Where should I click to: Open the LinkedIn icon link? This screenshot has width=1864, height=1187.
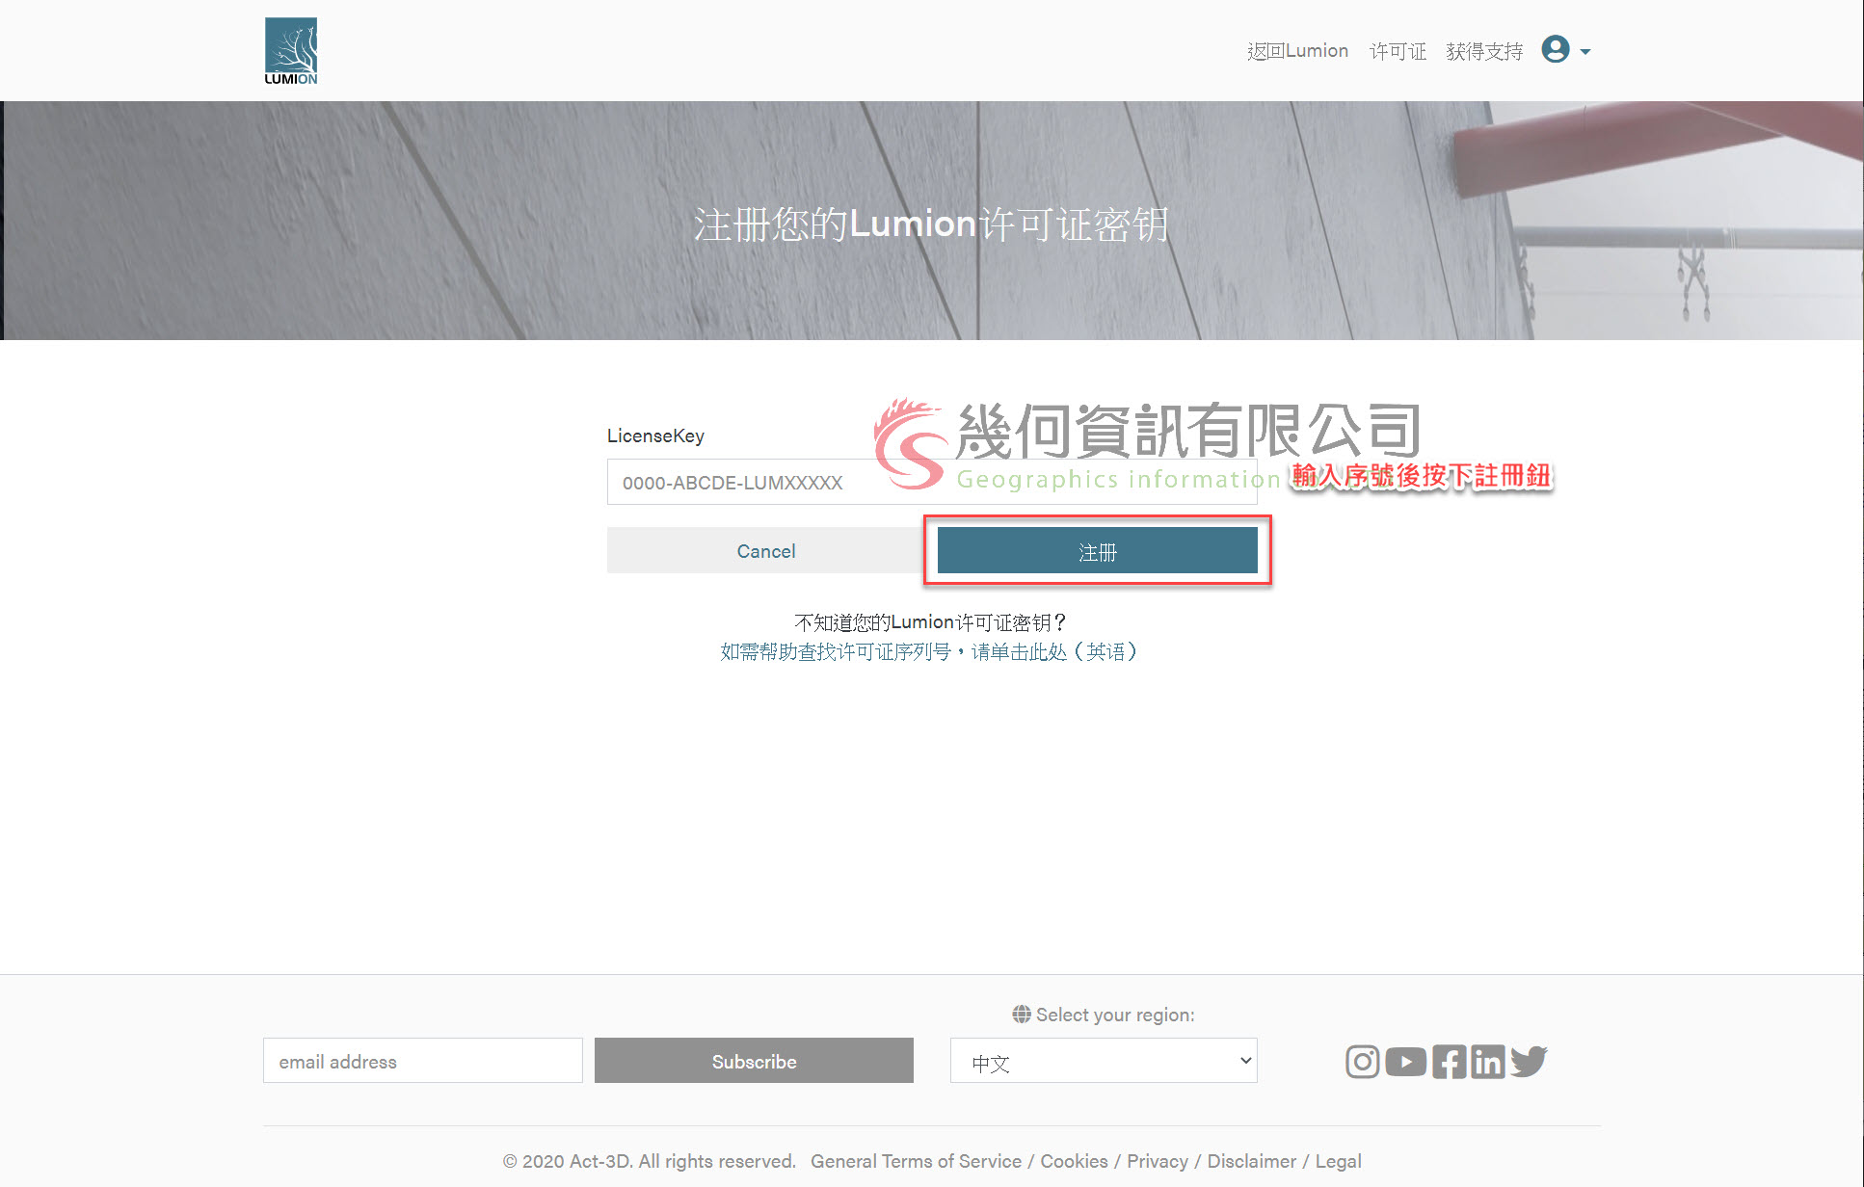1487,1062
